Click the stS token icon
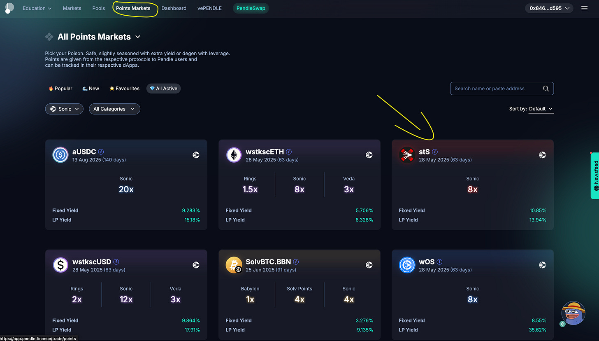 [407, 155]
